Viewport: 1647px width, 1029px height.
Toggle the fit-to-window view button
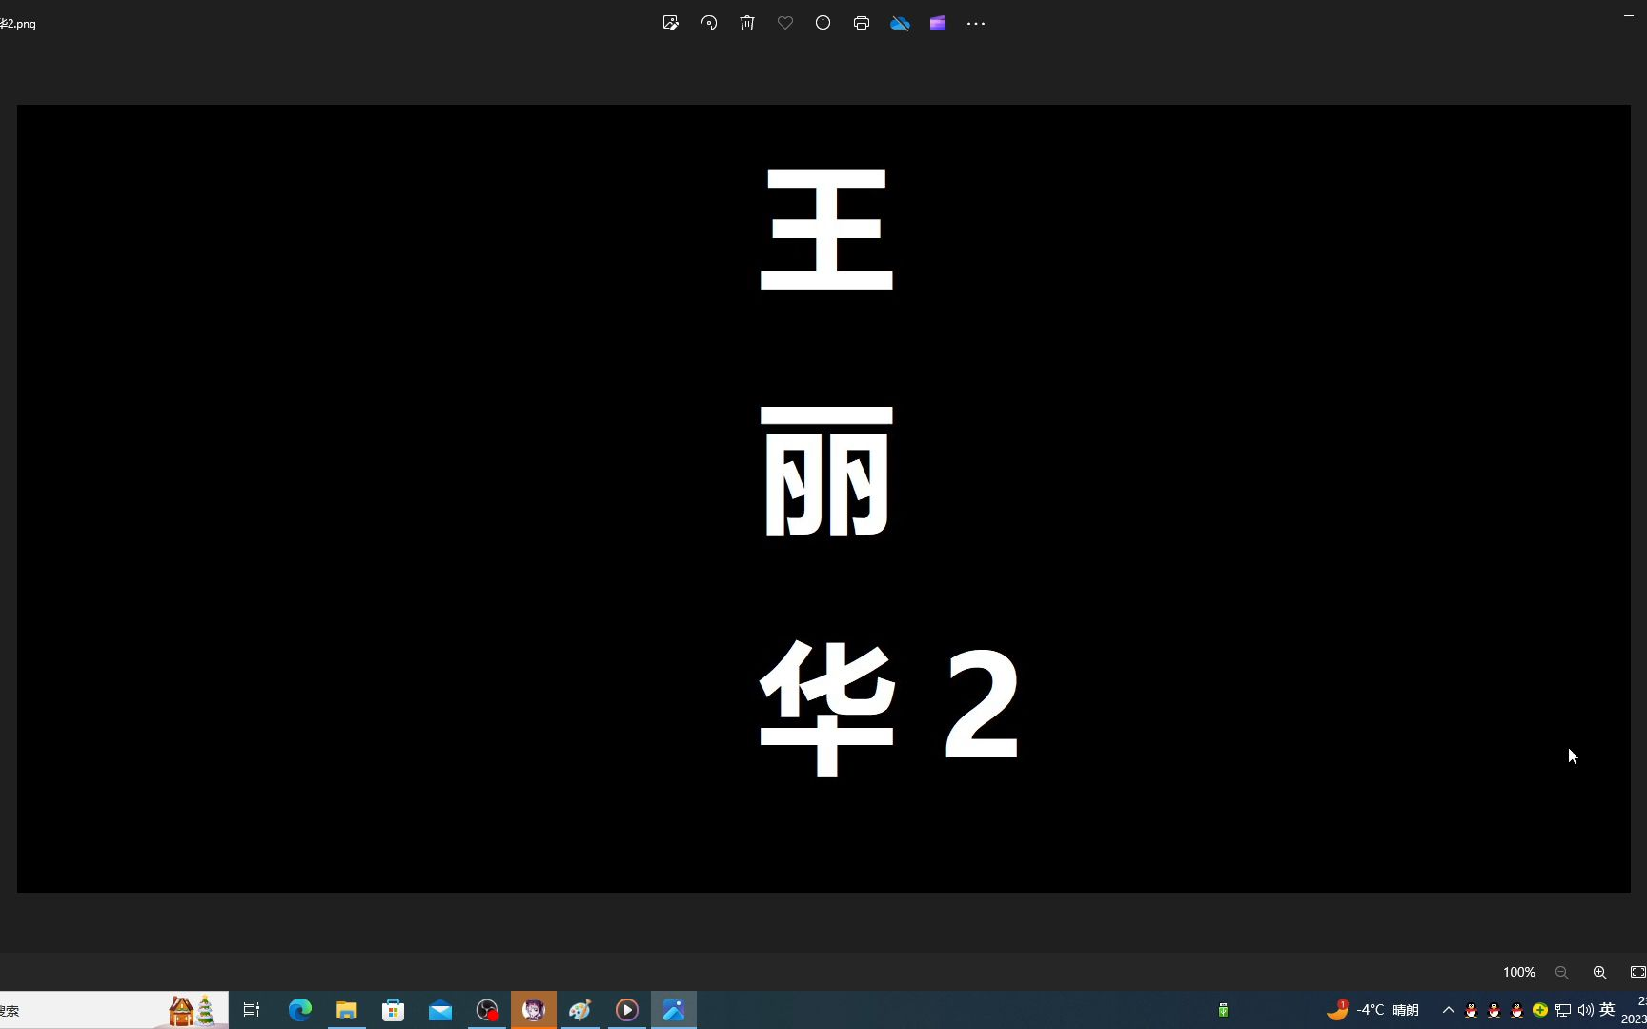tap(1637, 972)
